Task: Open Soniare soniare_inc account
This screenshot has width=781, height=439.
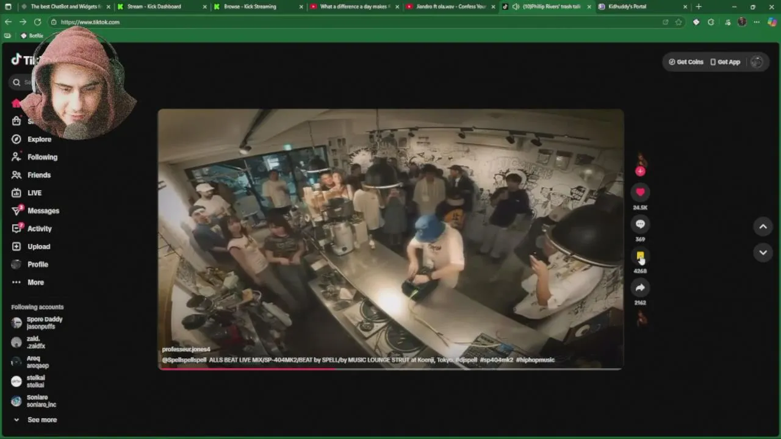Action: [x=34, y=401]
